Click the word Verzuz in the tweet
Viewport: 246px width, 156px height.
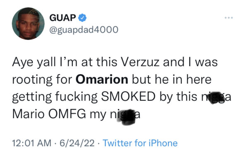140,62
